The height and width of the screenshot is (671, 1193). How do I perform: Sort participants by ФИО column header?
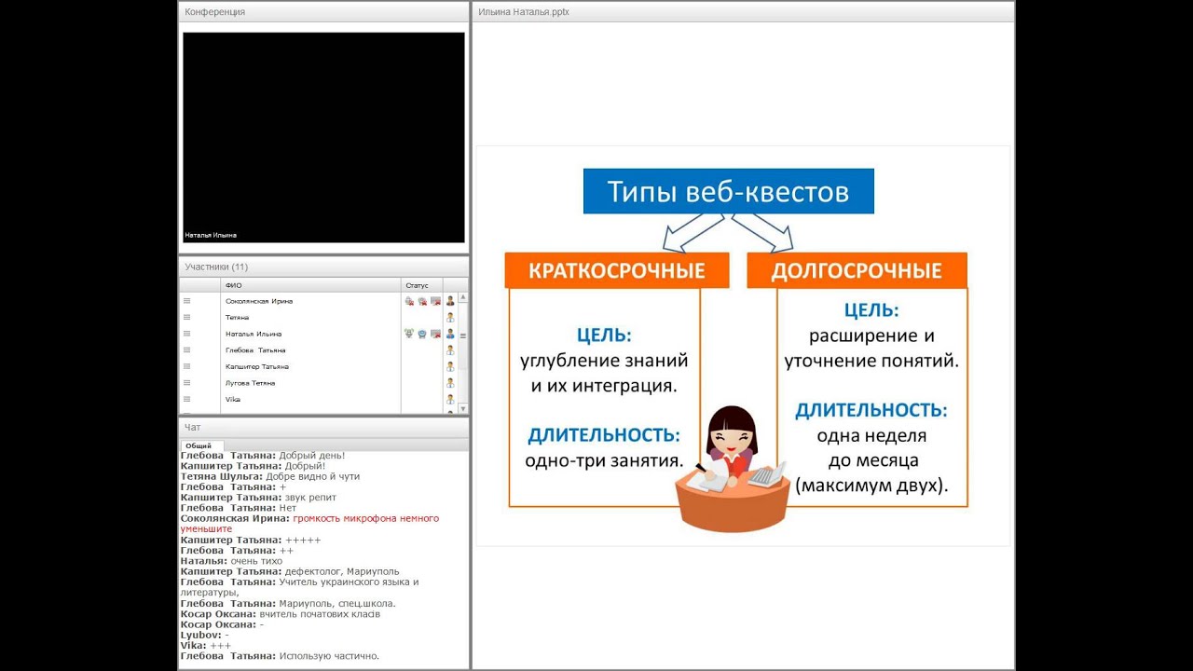click(311, 285)
